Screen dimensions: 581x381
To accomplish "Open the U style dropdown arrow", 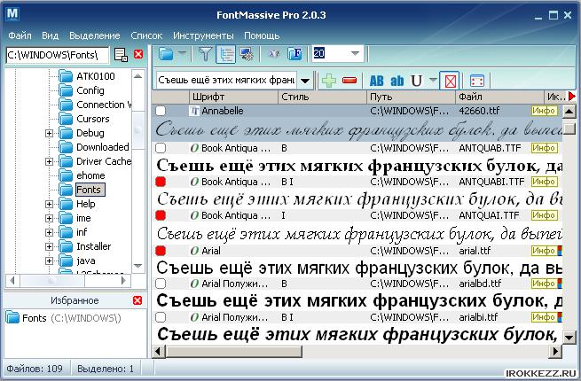I will click(432, 80).
